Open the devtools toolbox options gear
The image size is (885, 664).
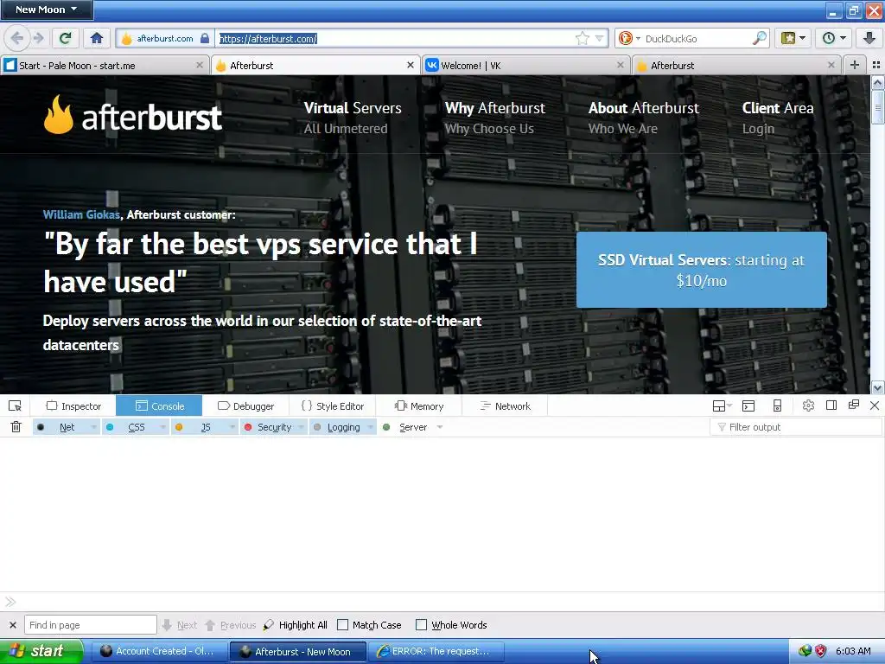pos(808,406)
